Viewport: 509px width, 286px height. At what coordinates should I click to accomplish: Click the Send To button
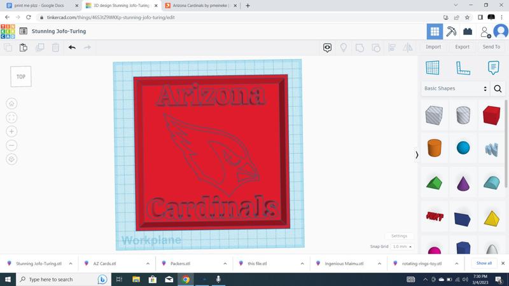pos(491,47)
